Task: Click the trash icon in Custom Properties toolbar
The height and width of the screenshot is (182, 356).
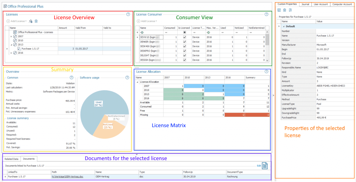Action: (285, 10)
